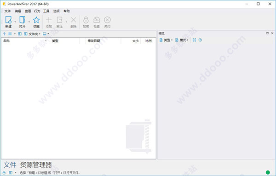Screen dimensions: 276x176
Task: Expand the 类型 dropdown in preview panel
Action: 166,40
